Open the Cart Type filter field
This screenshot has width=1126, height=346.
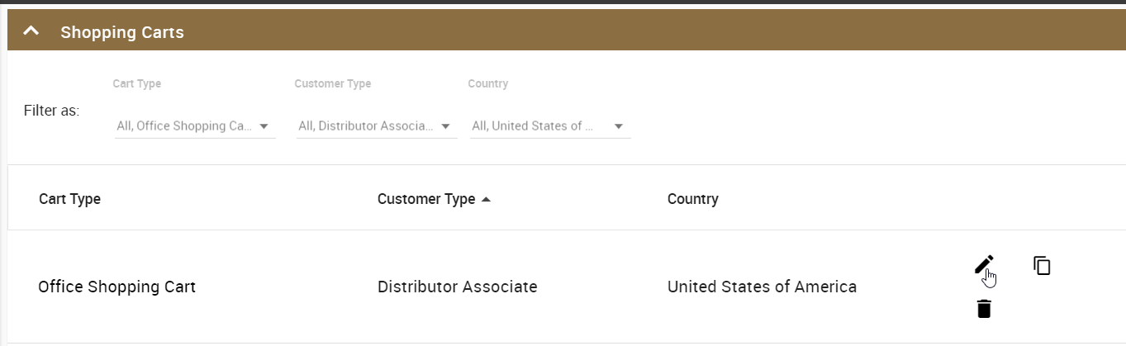(184, 126)
